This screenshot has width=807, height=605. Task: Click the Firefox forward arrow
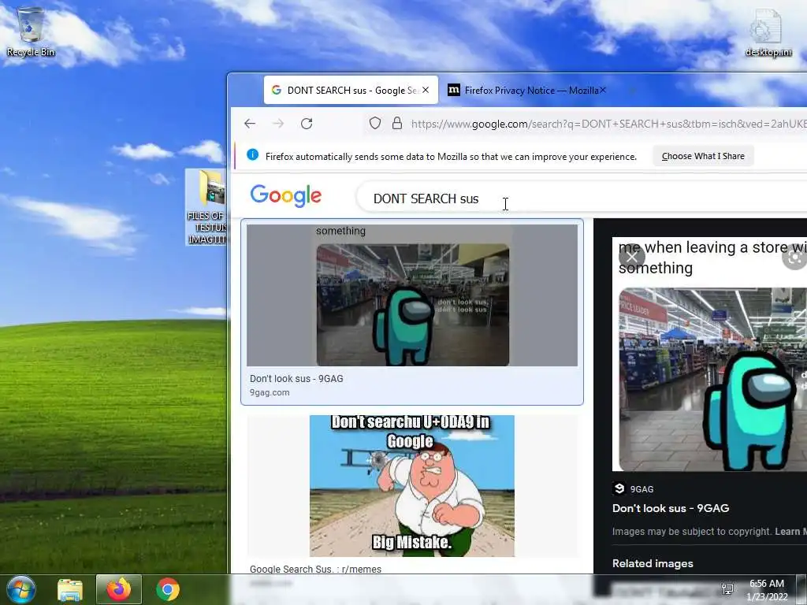pyautogui.click(x=278, y=124)
